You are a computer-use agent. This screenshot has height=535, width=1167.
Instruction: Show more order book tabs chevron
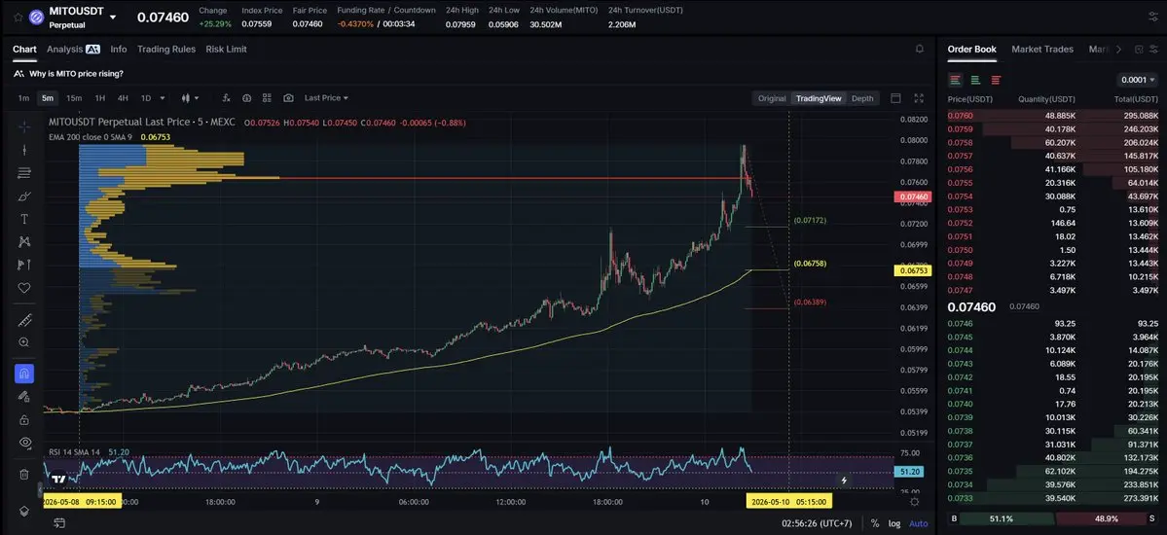[1118, 49]
